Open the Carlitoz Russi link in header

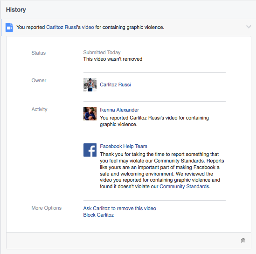click(x=62, y=27)
